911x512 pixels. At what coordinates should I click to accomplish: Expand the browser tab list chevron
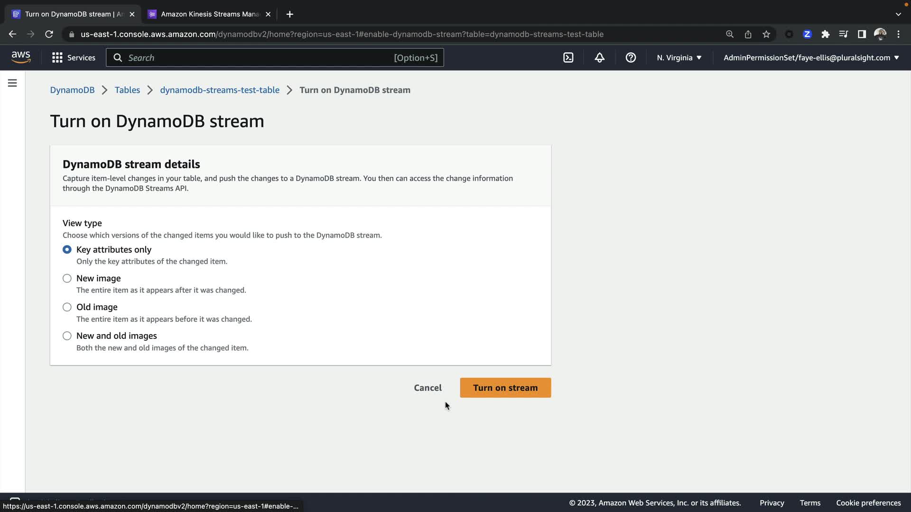coord(898,14)
